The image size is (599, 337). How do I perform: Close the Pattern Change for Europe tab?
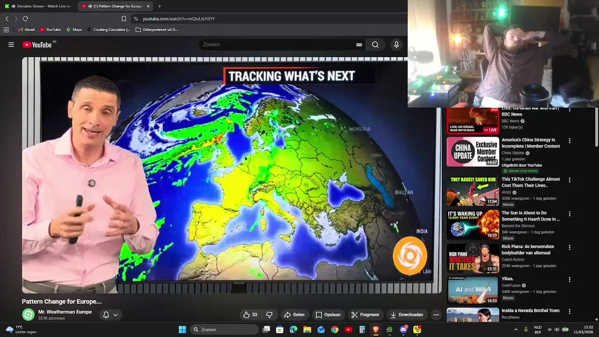coord(148,6)
